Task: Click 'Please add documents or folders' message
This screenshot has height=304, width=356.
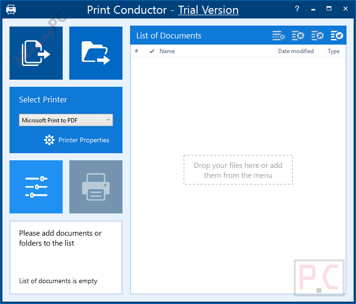Action: click(x=60, y=238)
